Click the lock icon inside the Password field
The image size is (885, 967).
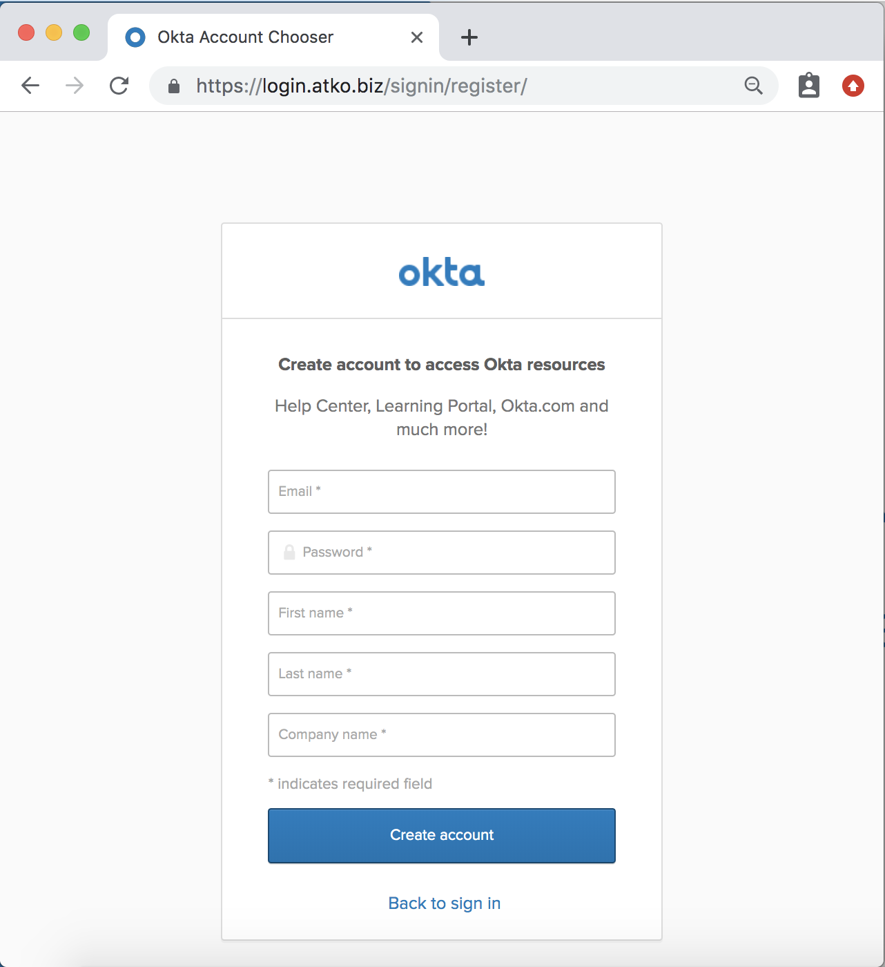(289, 552)
